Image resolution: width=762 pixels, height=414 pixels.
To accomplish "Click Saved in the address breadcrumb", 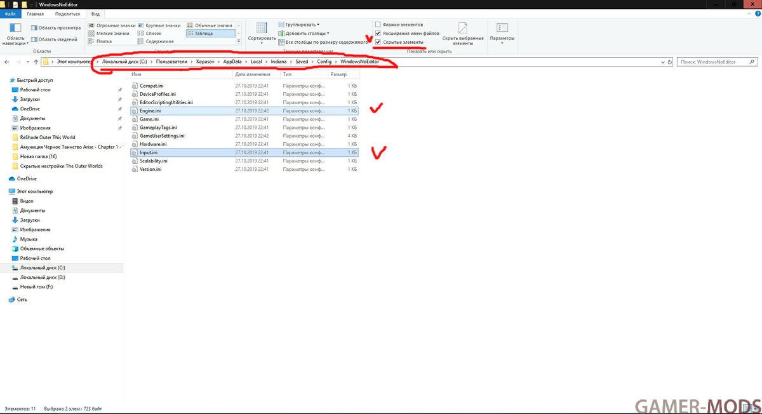I will click(x=302, y=62).
